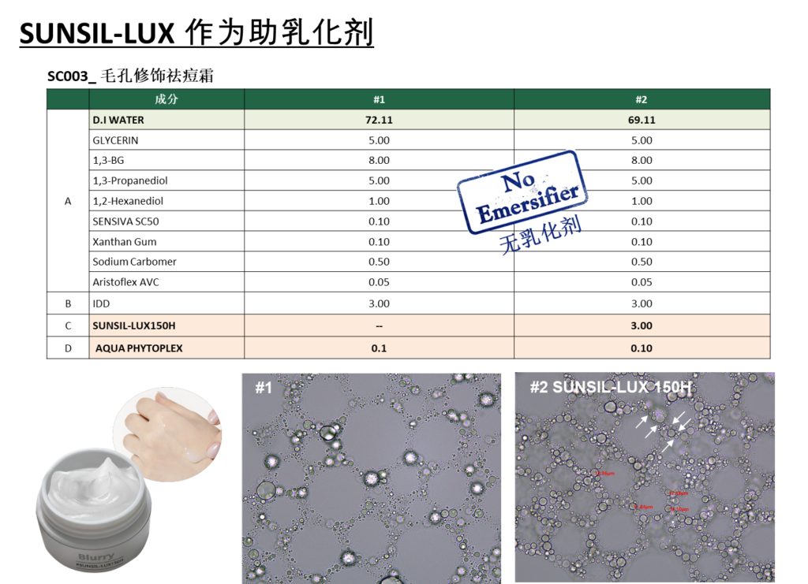Select the '#1' column header cell

click(379, 99)
